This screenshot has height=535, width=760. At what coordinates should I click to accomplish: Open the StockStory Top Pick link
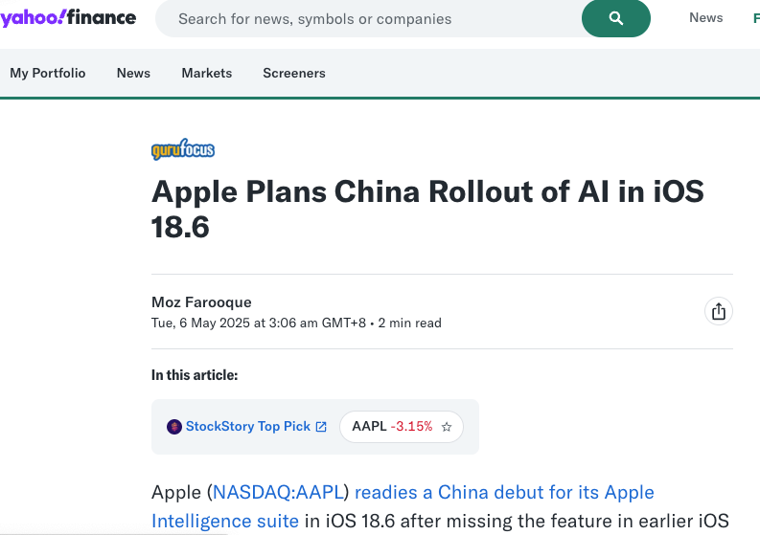pos(247,427)
